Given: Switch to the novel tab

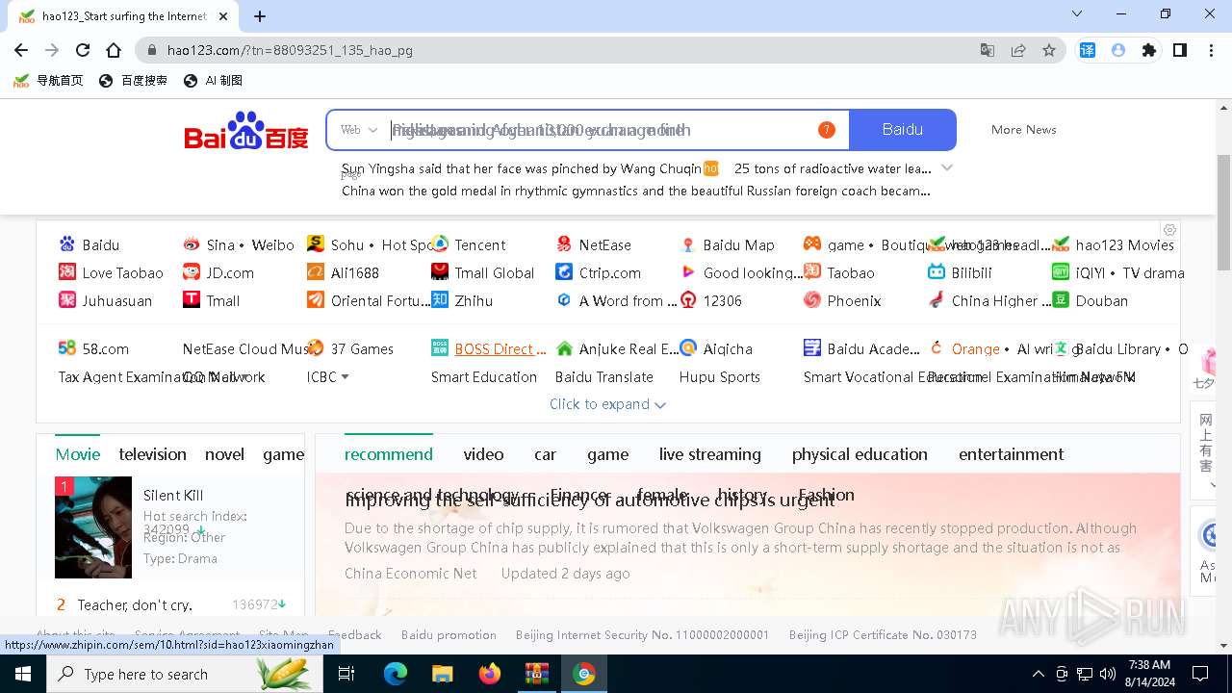Looking at the screenshot, I should (x=224, y=454).
